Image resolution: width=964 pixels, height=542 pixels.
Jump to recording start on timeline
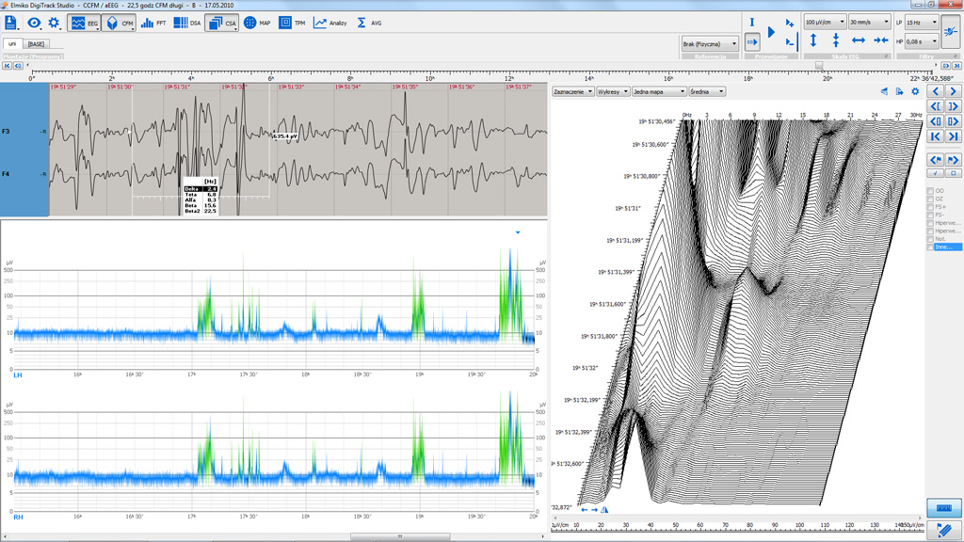click(x=7, y=65)
